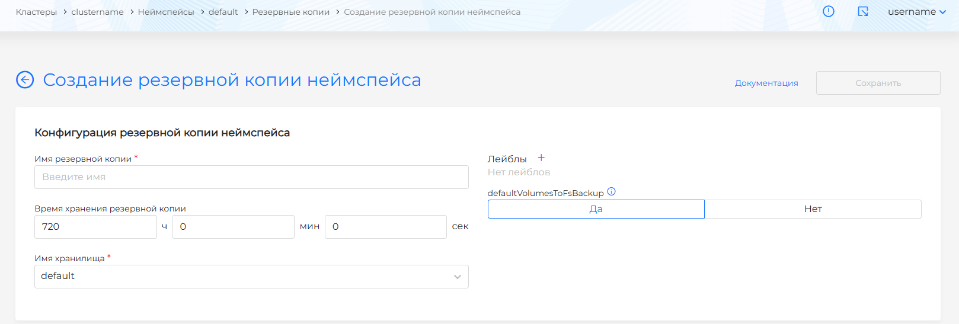959x324 pixels.
Task: Click the back arrow icon beside page title
Action: pyautogui.click(x=25, y=79)
